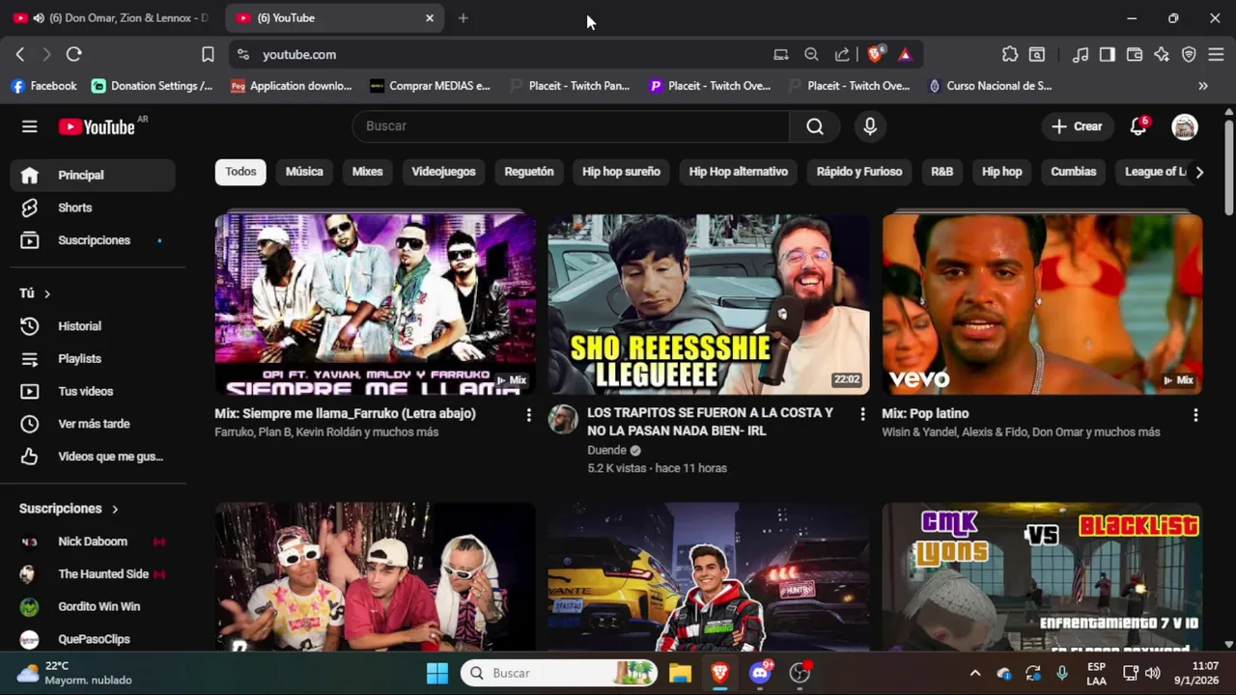
Task: Open the Facebook bookmark
Action: pos(43,86)
